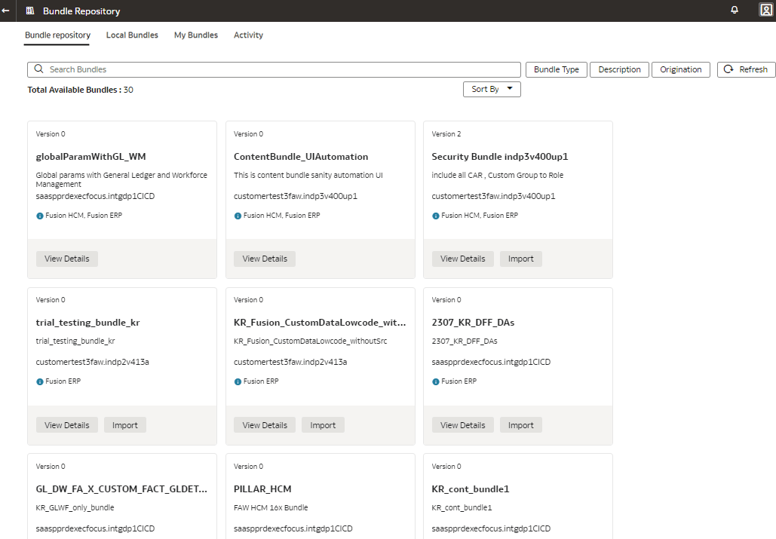Import the Security Bundle indp3v400up1
This screenshot has height=539, width=776.
coord(520,259)
